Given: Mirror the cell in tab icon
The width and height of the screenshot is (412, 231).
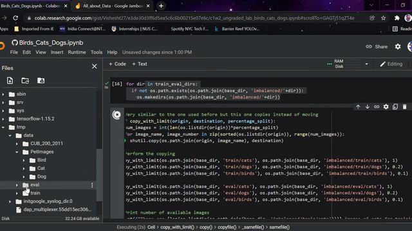Looking at the screenshot, I should click(x=395, y=107).
